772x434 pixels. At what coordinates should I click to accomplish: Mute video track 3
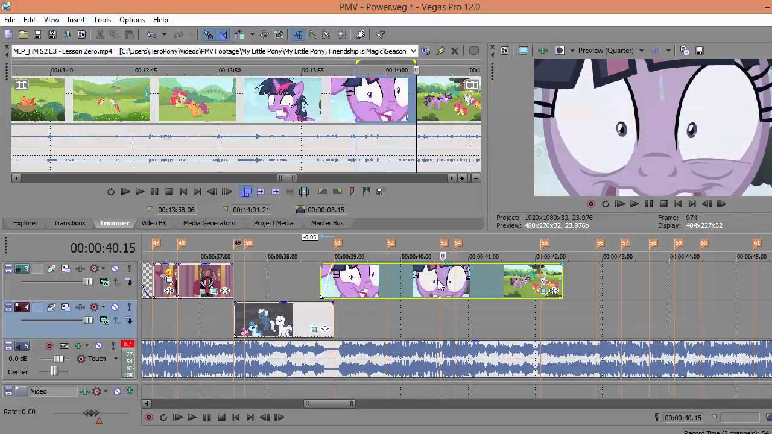115,269
